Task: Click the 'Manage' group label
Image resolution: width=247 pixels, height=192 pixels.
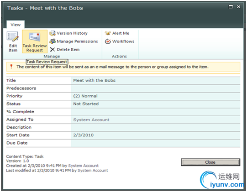Action: click(x=52, y=56)
